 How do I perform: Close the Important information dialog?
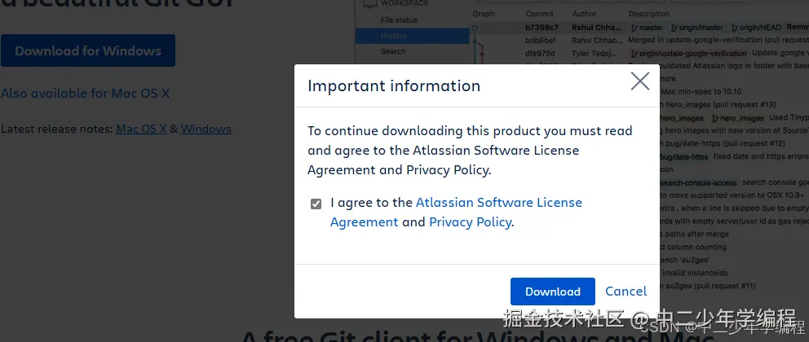[x=640, y=81]
